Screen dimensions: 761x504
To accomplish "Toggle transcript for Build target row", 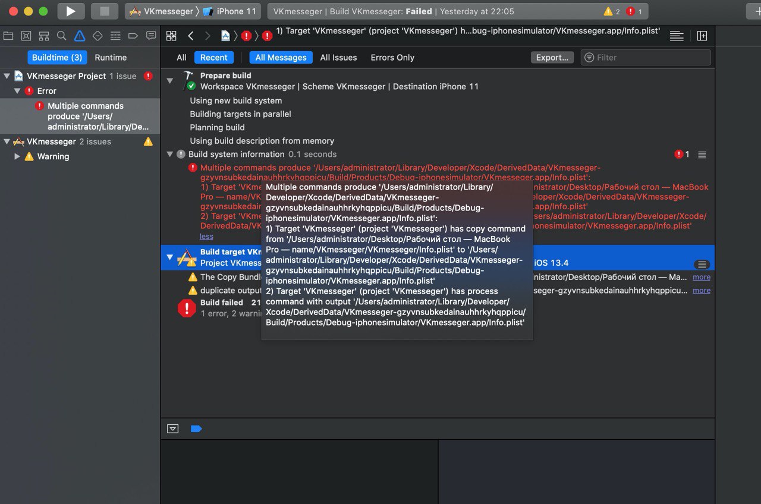I will coord(702,264).
